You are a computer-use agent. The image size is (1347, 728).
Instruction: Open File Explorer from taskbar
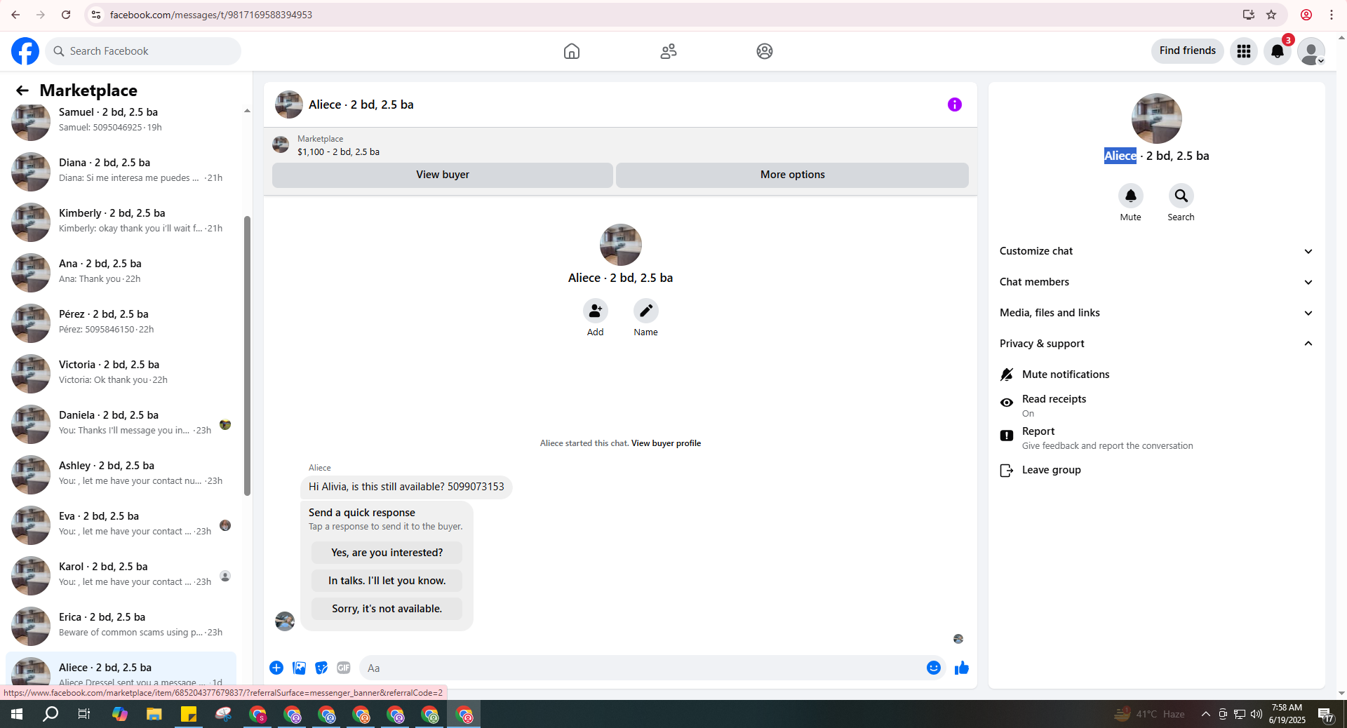[154, 714]
